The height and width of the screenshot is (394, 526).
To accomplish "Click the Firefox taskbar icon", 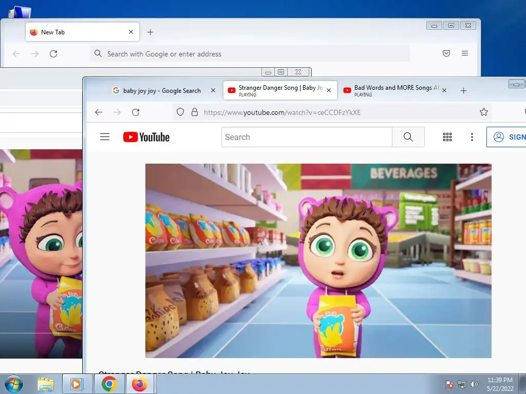I will [140, 384].
